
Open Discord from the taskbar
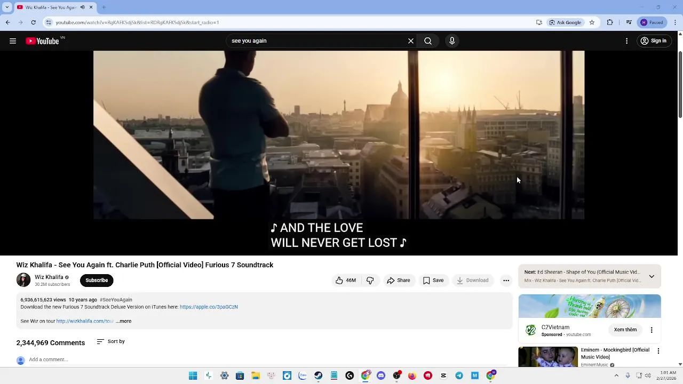tap(381, 376)
